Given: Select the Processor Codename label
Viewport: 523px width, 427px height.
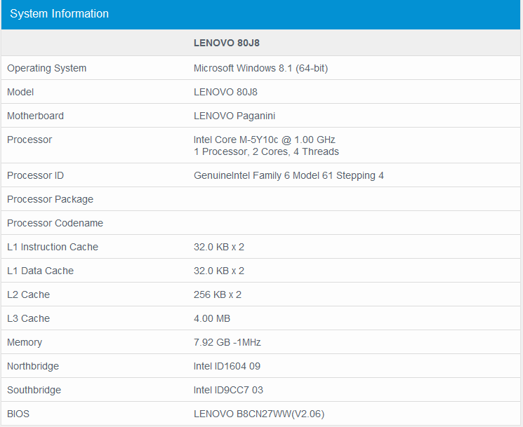Looking at the screenshot, I should click(55, 223).
